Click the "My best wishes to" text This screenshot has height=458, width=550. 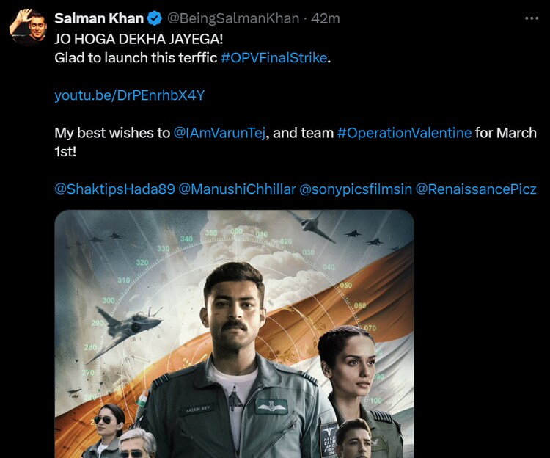tap(113, 133)
